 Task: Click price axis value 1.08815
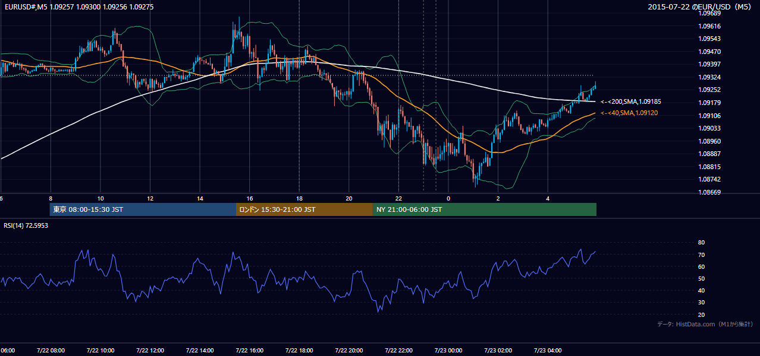click(x=709, y=167)
